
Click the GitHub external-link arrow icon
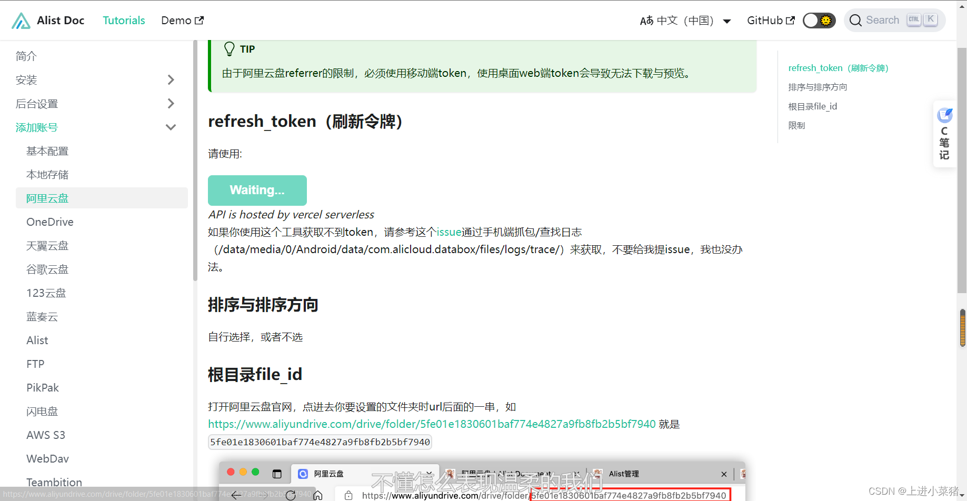coord(790,21)
